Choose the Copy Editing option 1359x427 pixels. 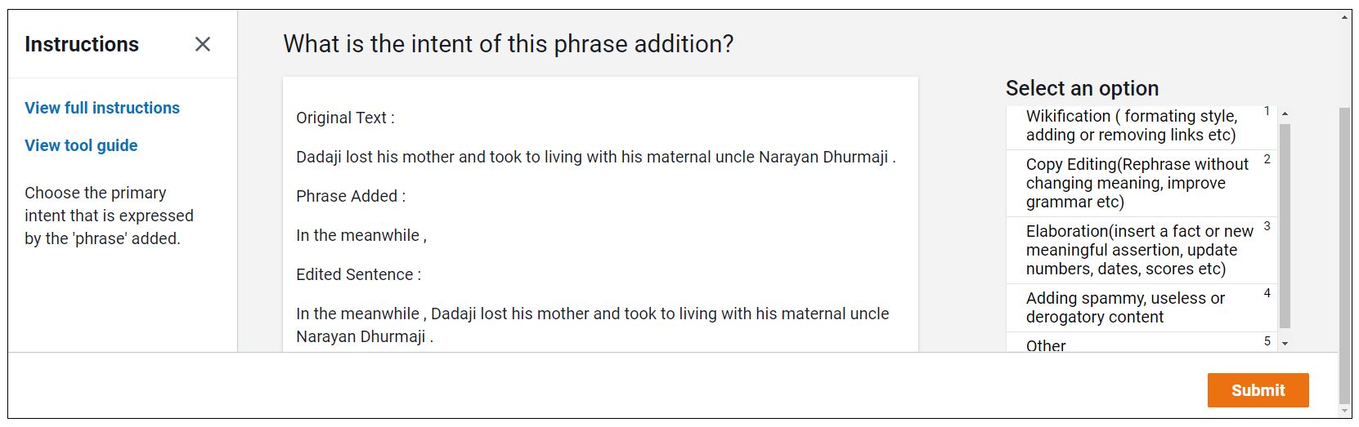(x=1141, y=183)
